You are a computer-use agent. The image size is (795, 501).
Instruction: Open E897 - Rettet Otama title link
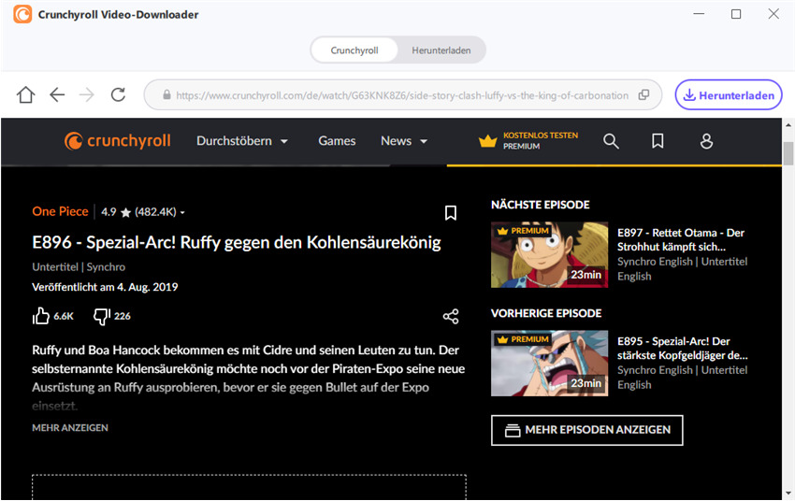680,239
